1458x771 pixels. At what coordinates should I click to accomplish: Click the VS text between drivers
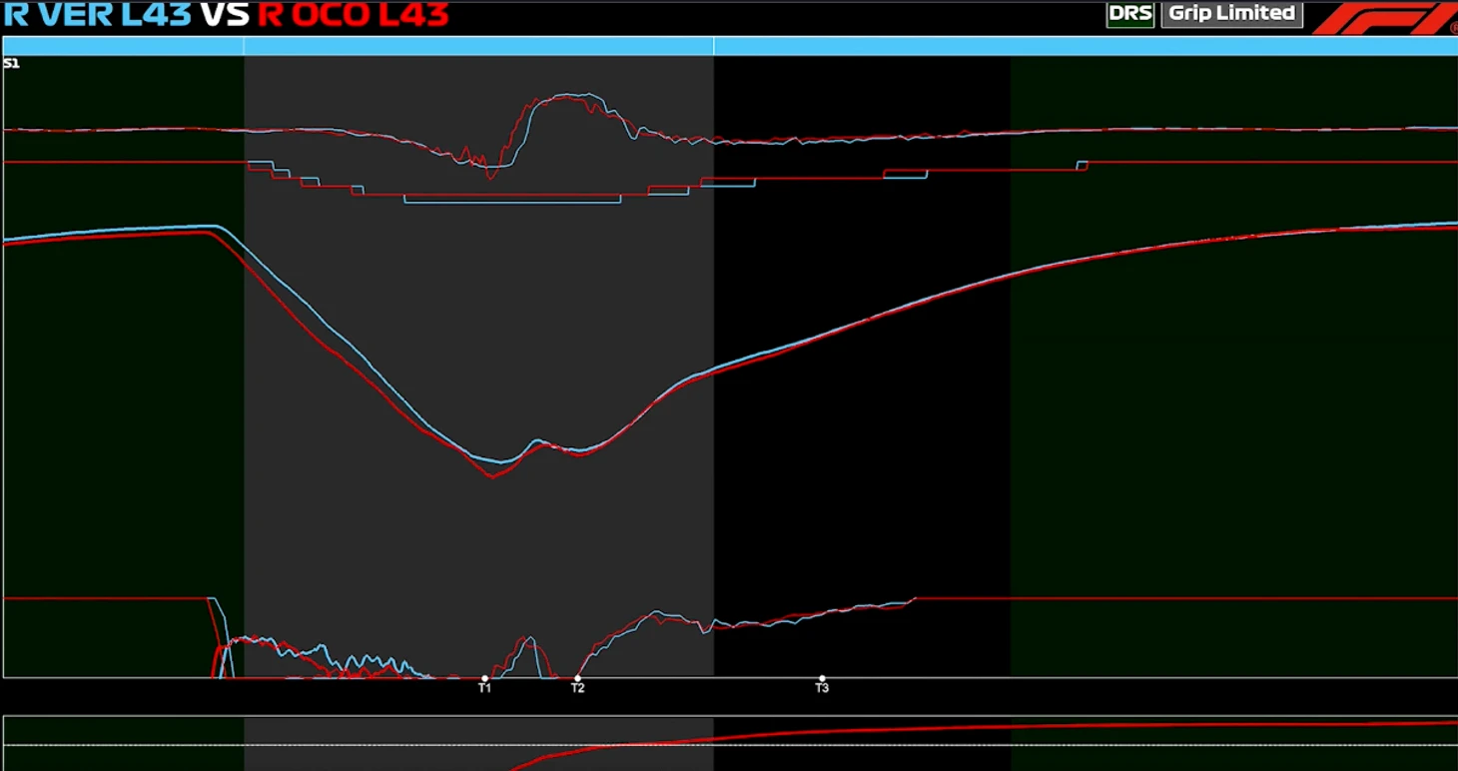pyautogui.click(x=224, y=15)
